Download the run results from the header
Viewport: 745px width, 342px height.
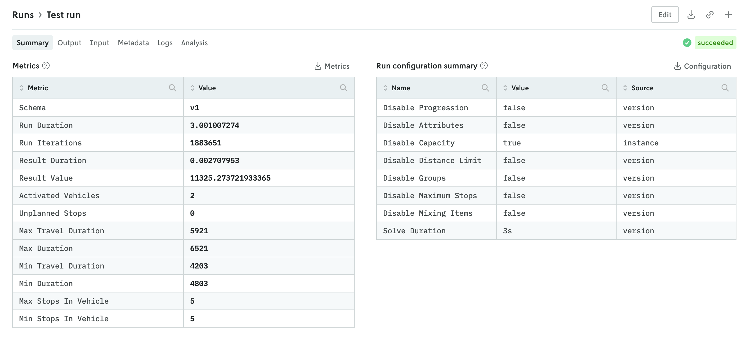point(691,14)
